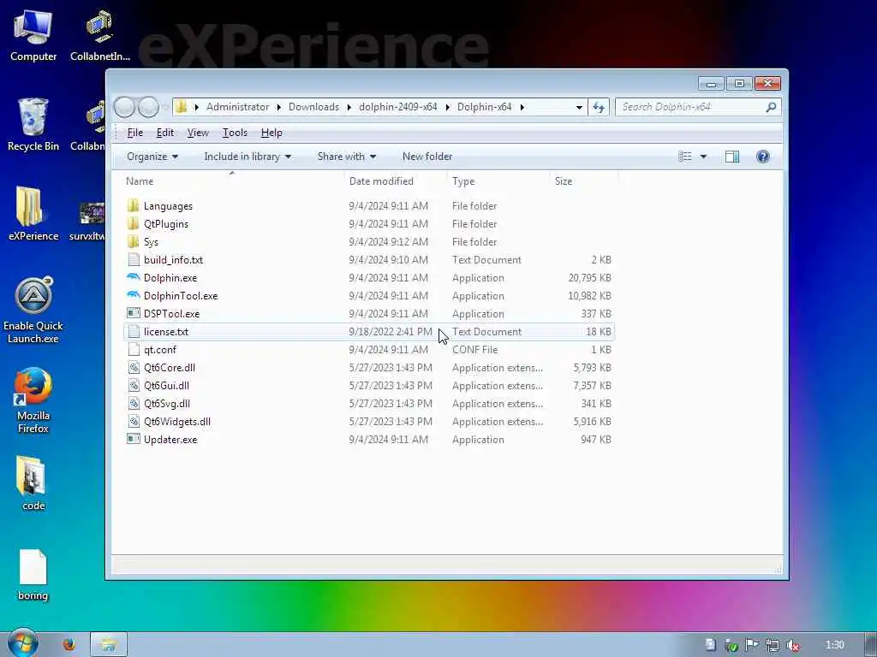Click the network tray icon

[773, 645]
